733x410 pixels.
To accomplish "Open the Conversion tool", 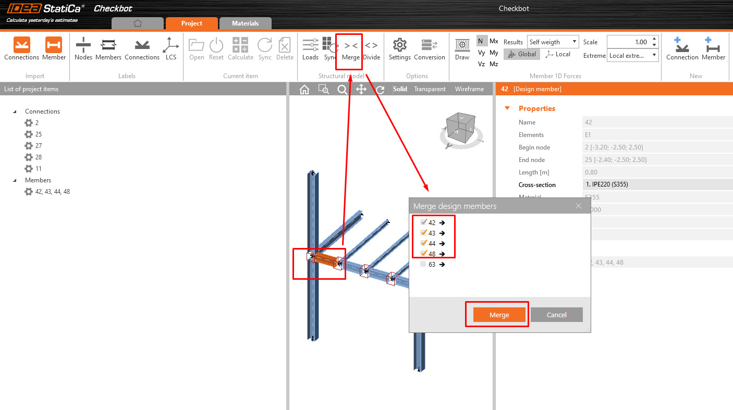I will (429, 49).
